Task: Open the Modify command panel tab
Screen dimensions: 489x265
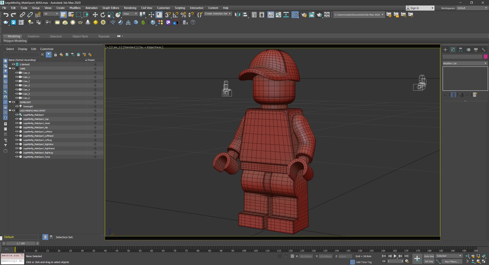Action: pos(453,50)
